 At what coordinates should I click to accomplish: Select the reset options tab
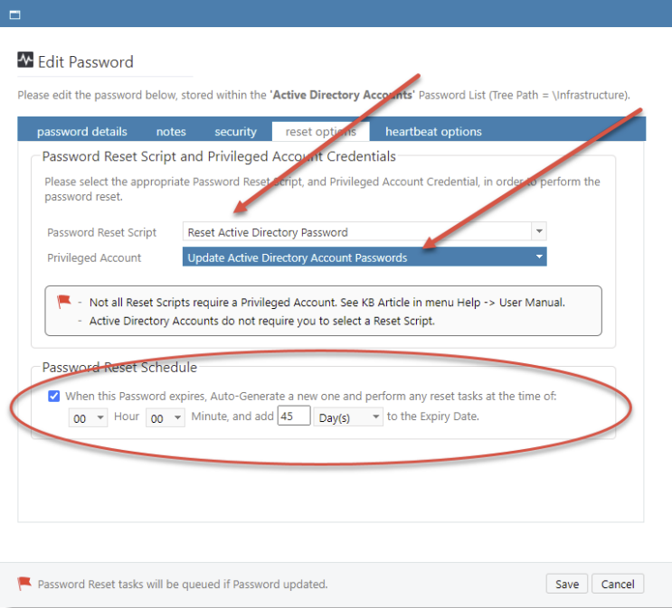click(x=320, y=132)
